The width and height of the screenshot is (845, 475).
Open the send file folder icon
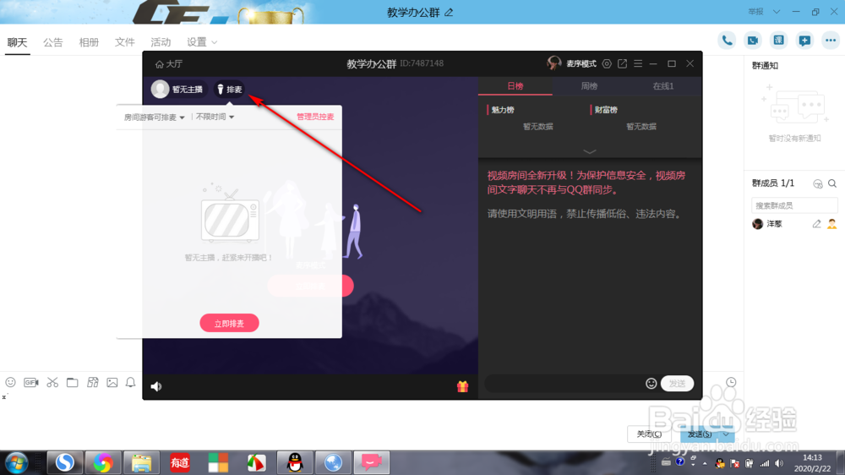click(x=72, y=382)
